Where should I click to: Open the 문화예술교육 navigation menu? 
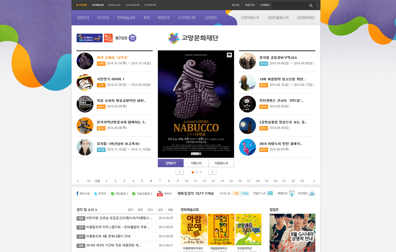pyautogui.click(x=126, y=18)
